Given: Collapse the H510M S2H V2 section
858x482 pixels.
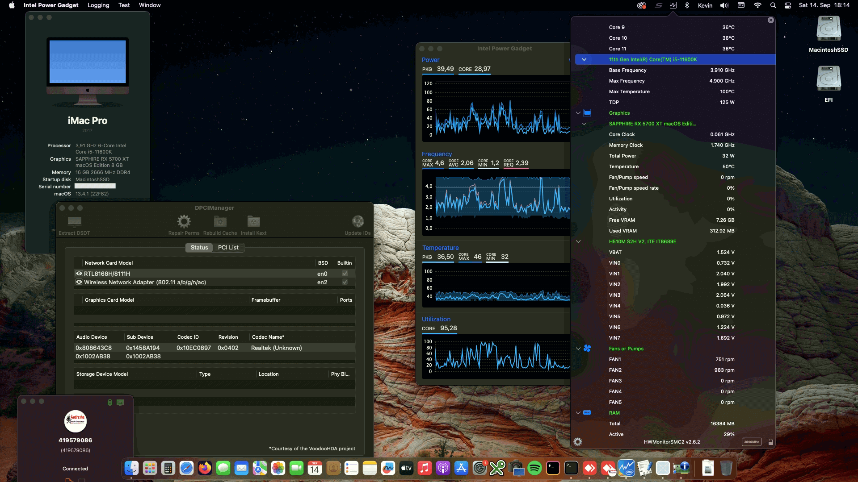Looking at the screenshot, I should pos(578,241).
